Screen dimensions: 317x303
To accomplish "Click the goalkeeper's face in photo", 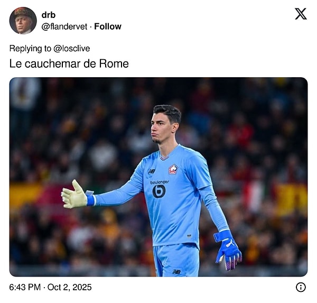I will click(x=161, y=128).
